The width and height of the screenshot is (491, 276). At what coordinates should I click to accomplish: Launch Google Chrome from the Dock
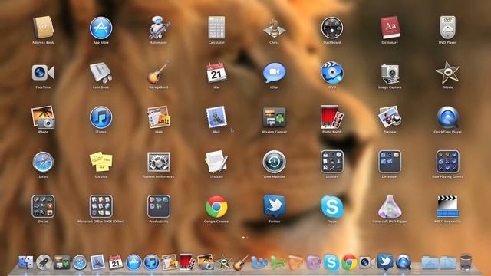tap(350, 262)
